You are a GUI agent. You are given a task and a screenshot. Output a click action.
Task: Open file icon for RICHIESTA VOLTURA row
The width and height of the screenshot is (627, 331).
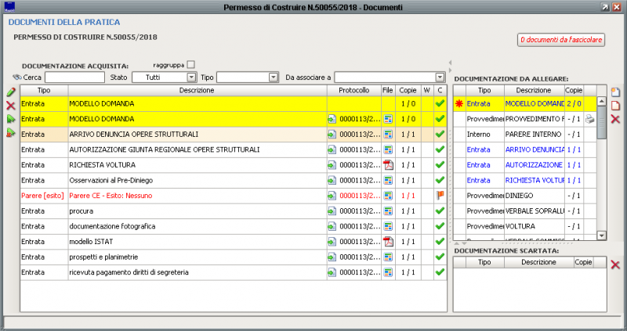(x=388, y=165)
